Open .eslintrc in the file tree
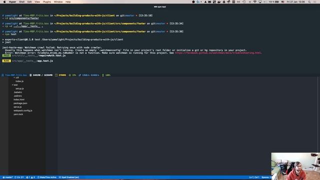Image resolution: width=320 pixels, height=180 pixels. coord(17,96)
